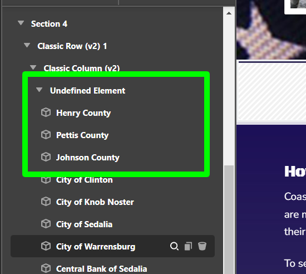Click the cube icon beside Central Bank of Sedalia
The height and width of the screenshot is (274, 306).
tap(46, 268)
